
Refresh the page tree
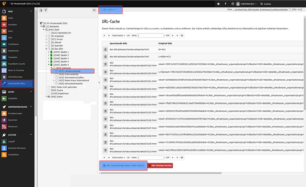(94, 10)
